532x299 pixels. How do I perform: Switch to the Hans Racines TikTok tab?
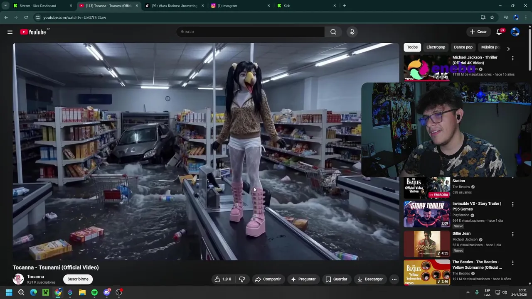pyautogui.click(x=174, y=6)
